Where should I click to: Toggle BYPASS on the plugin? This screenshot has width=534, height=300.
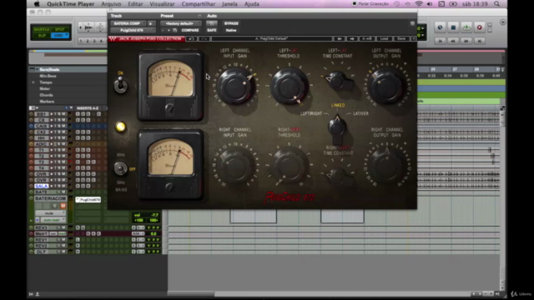[x=231, y=23]
